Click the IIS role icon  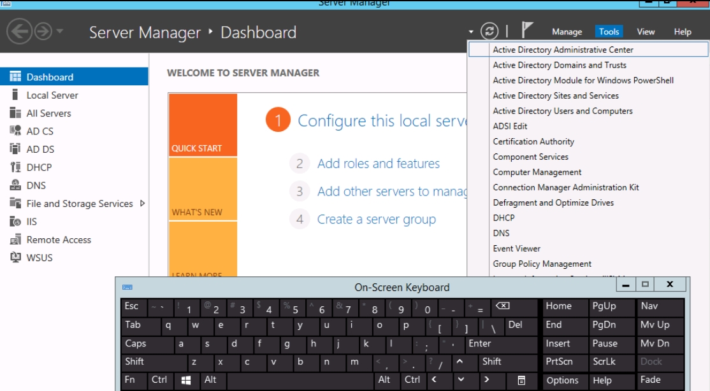[x=15, y=222]
